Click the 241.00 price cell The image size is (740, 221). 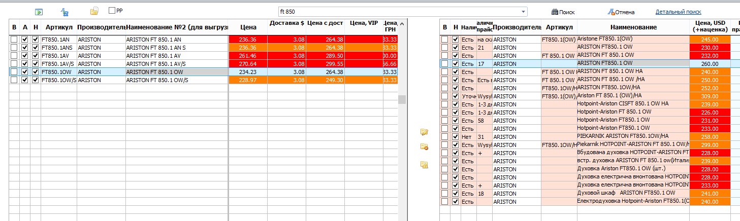pyautogui.click(x=710, y=194)
